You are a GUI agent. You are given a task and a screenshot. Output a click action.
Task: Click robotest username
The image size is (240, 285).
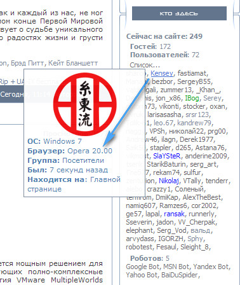tap(139, 247)
